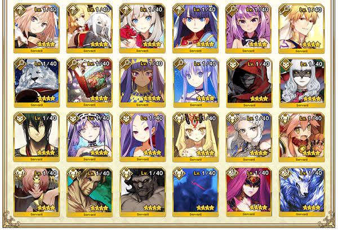Open the white-masked silver-haired Assassin card

click(302, 83)
